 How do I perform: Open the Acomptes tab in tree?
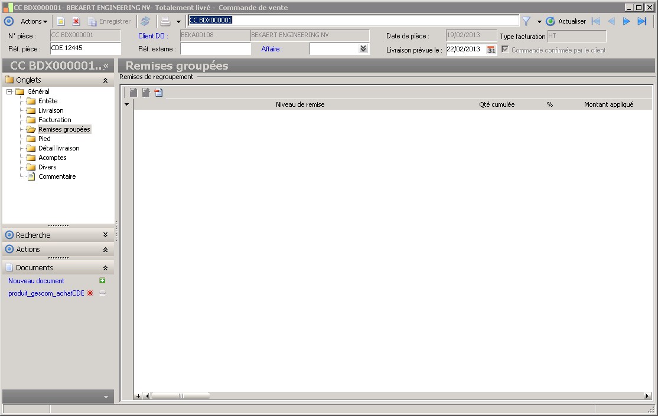[53, 158]
